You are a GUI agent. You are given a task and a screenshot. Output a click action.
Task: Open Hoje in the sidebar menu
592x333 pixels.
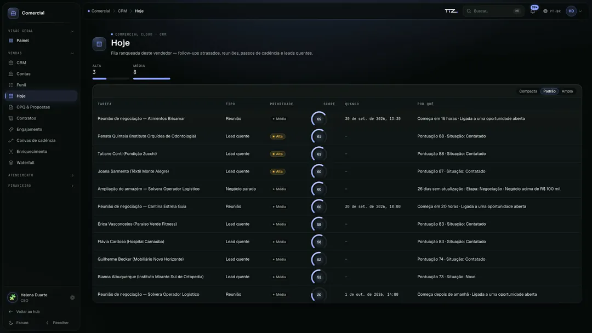point(41,96)
